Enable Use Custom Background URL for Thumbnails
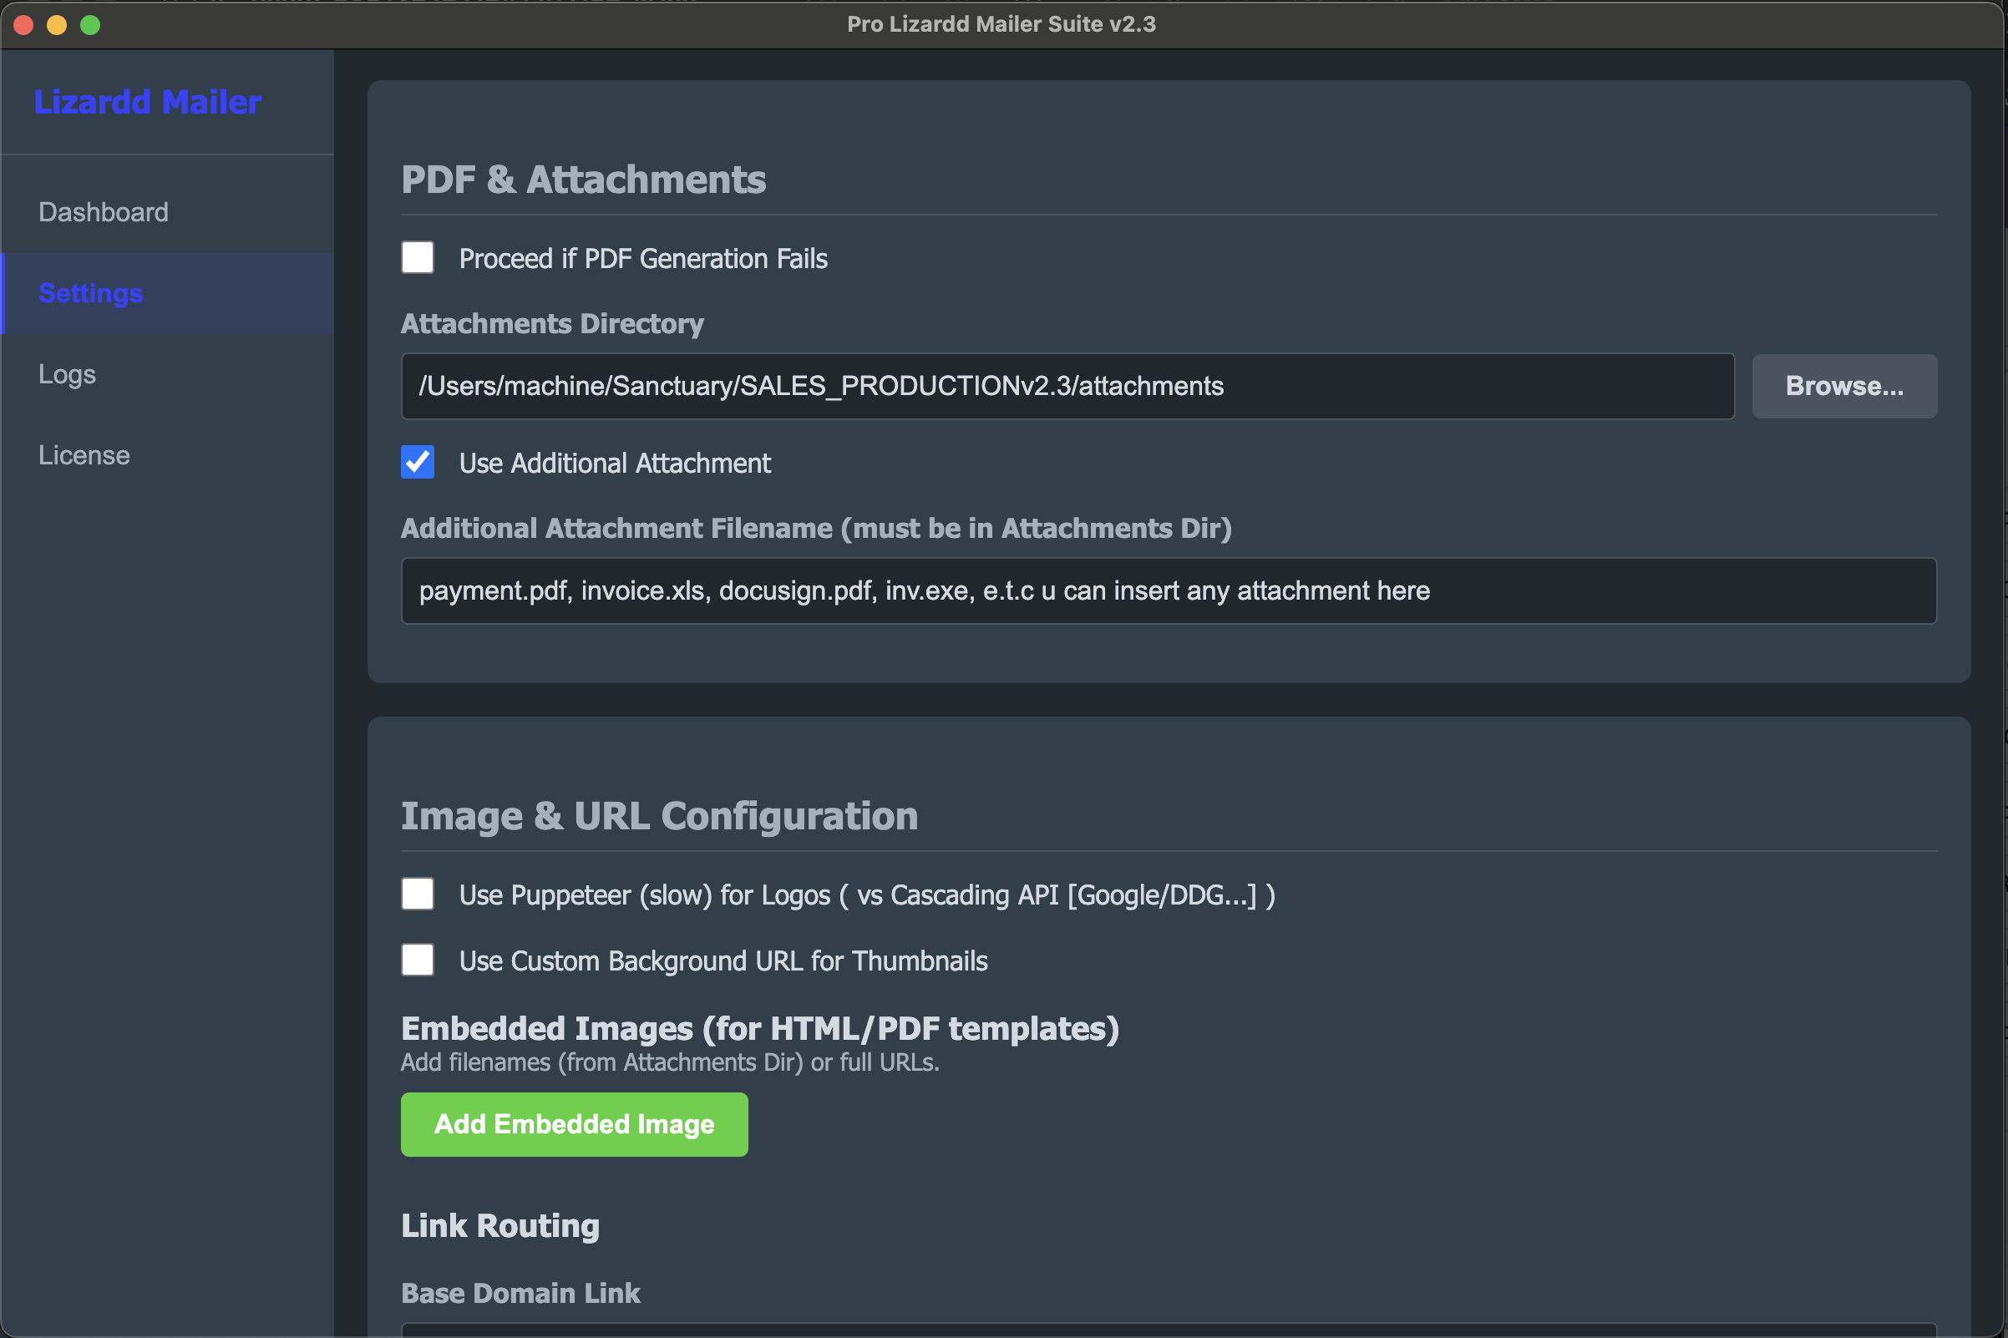This screenshot has height=1338, width=2008. [418, 959]
